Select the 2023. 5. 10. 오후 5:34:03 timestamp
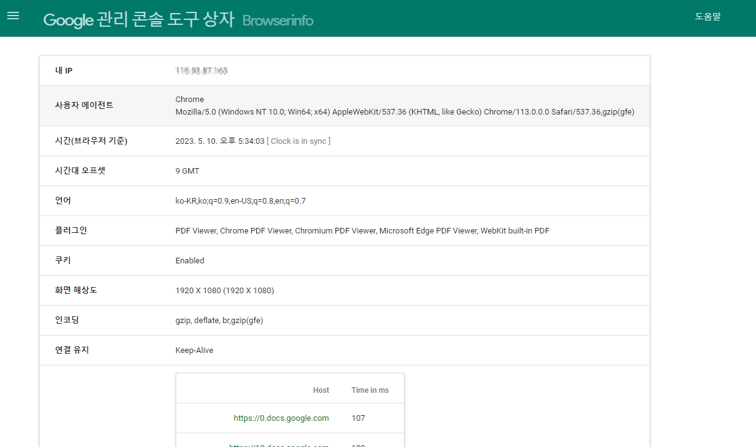 point(220,141)
